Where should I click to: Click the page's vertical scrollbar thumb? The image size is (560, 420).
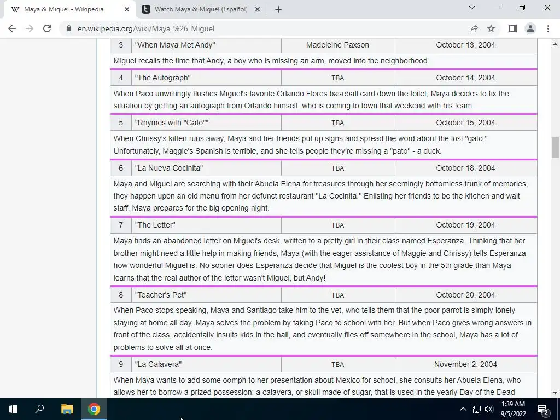pyautogui.click(x=556, y=147)
